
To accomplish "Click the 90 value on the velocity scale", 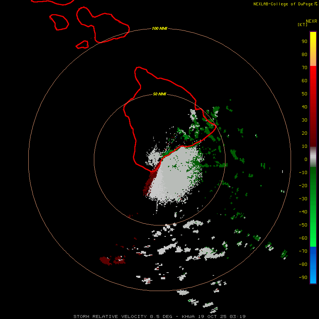I will pos(304,41).
